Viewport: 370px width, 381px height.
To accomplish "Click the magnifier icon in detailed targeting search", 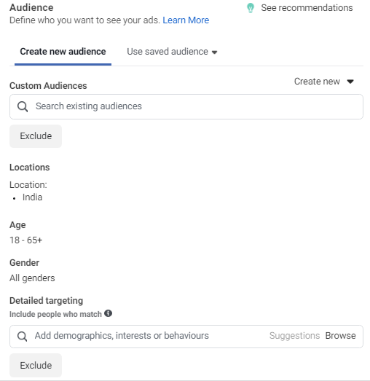I will tap(22, 337).
